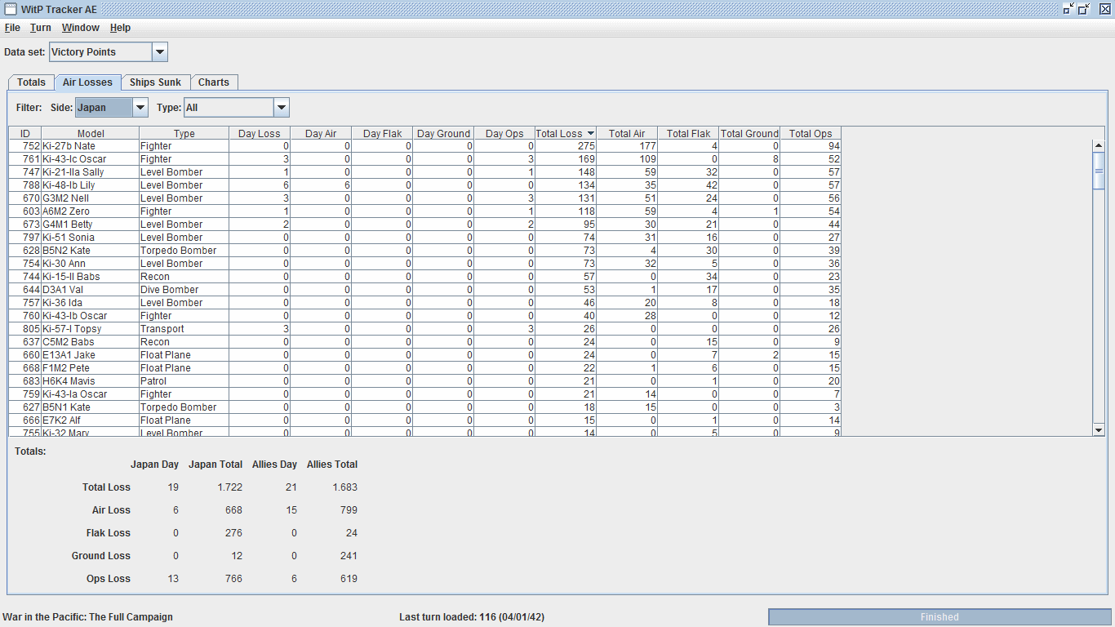Select the G3M2 Nell row
The height and width of the screenshot is (627, 1115).
425,198
